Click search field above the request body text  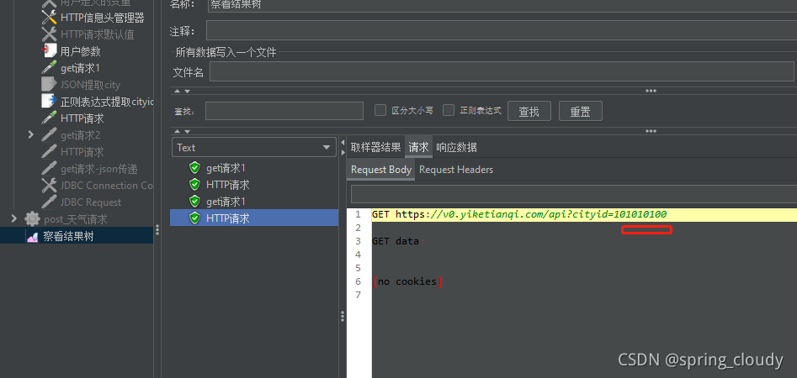(x=574, y=194)
